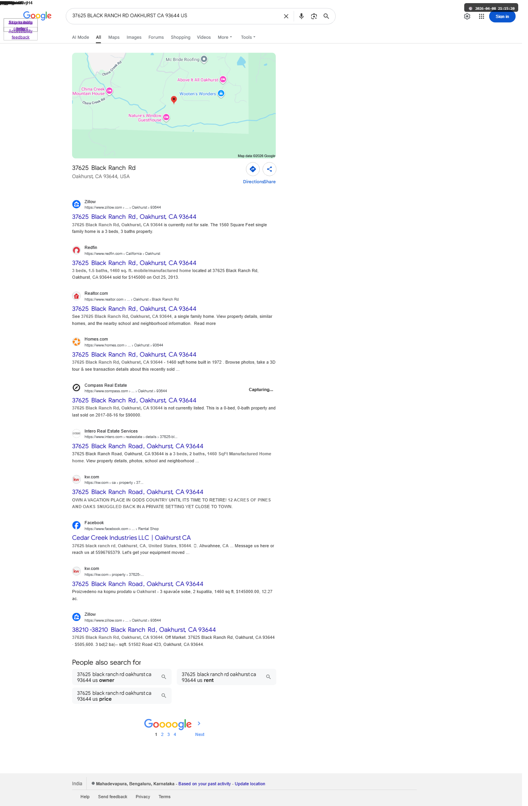528x806 pixels.
Task: Select the All results tab
Action: [98, 37]
